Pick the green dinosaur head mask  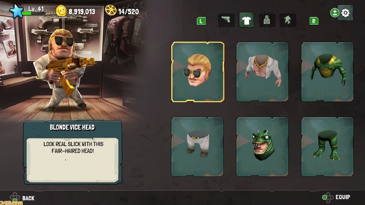[x=262, y=147]
